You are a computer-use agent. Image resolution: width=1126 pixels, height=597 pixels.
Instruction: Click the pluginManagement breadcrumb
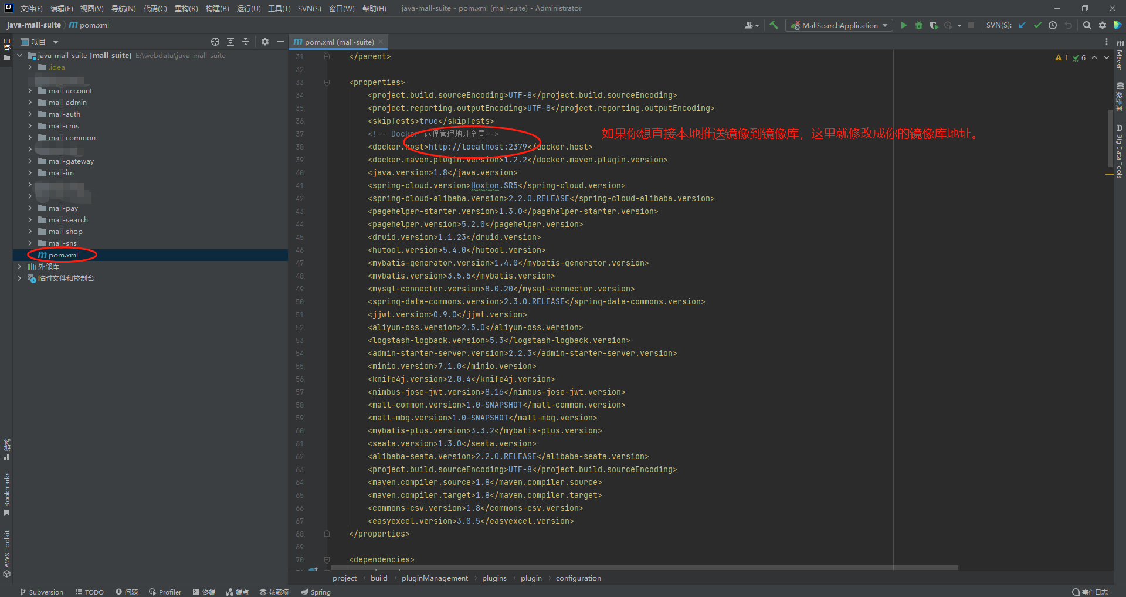click(x=435, y=578)
